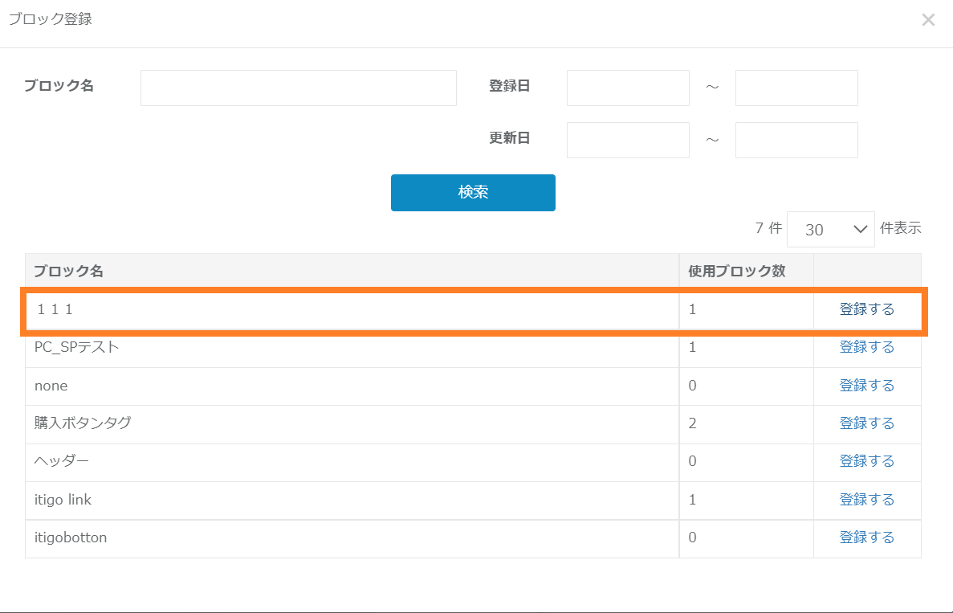Select the 購入ボタンタグ row name cell
Image resolution: width=953 pixels, height=613 pixels.
click(x=83, y=423)
